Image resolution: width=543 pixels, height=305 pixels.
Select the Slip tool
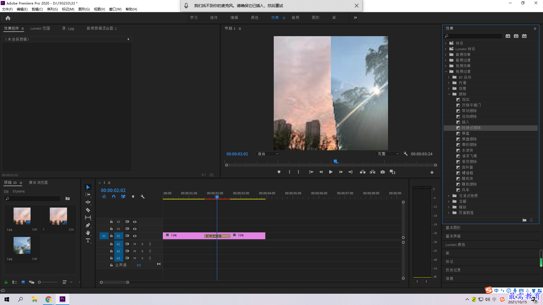(x=88, y=217)
